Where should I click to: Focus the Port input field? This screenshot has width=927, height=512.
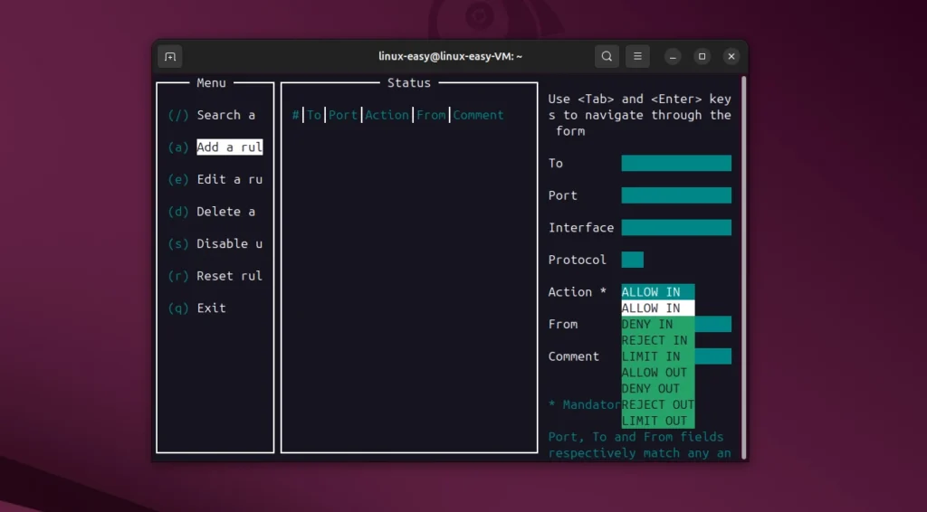click(x=675, y=195)
